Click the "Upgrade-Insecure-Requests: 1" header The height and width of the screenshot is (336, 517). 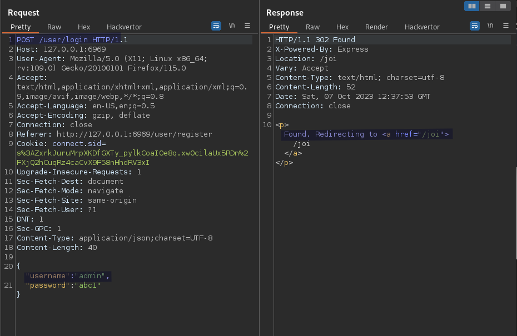point(79,172)
